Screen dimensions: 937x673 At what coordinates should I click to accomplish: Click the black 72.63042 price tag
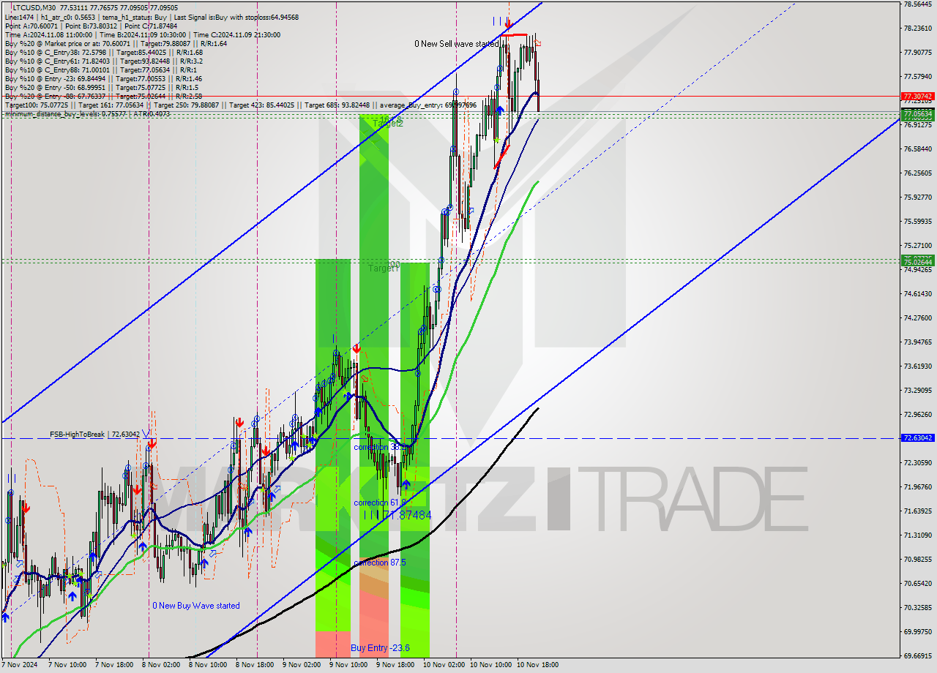coord(917,438)
